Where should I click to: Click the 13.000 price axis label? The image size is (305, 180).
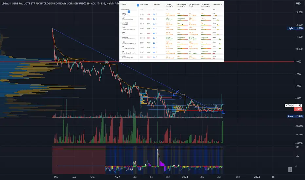(x=299, y=12)
